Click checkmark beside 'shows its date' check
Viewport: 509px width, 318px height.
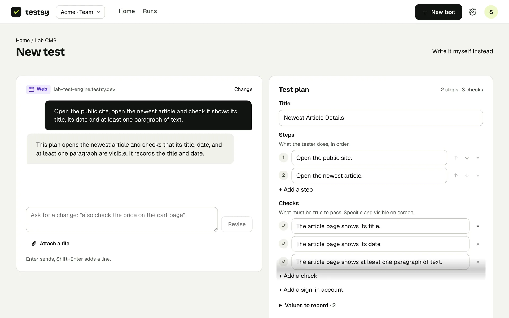pos(283,244)
